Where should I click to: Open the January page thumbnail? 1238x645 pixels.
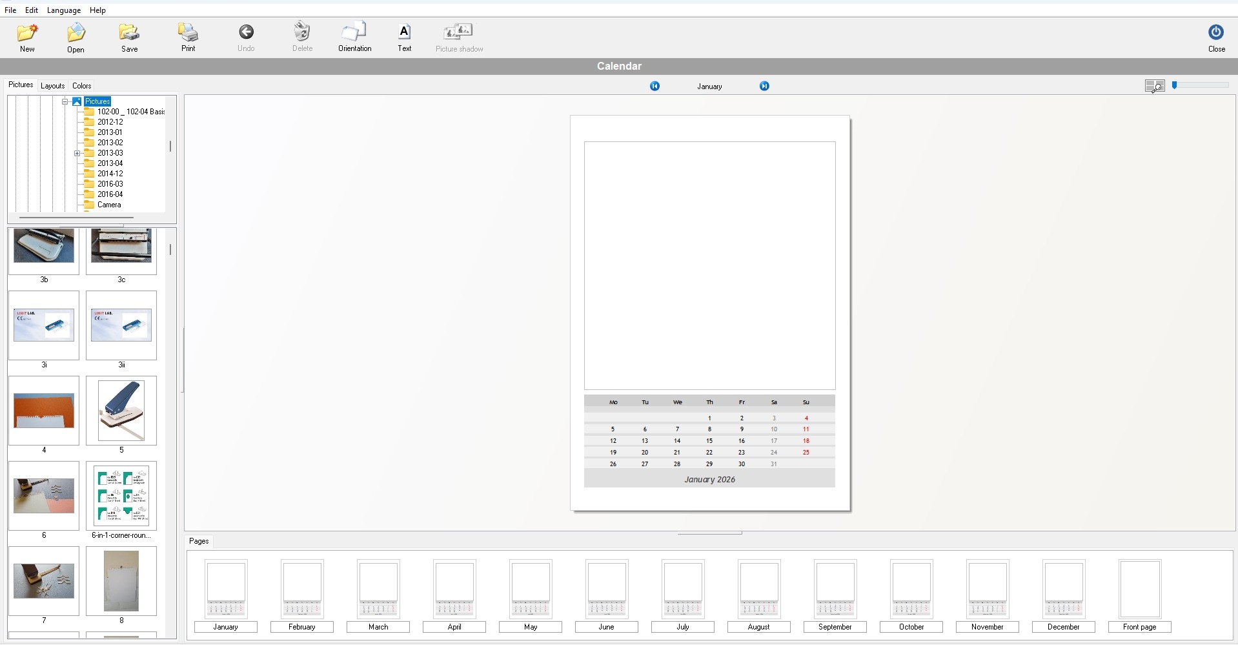[226, 589]
